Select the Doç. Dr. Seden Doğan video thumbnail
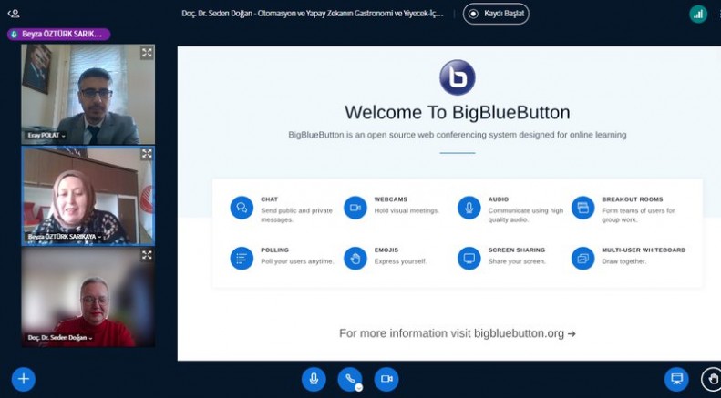The image size is (721, 398). [88, 296]
